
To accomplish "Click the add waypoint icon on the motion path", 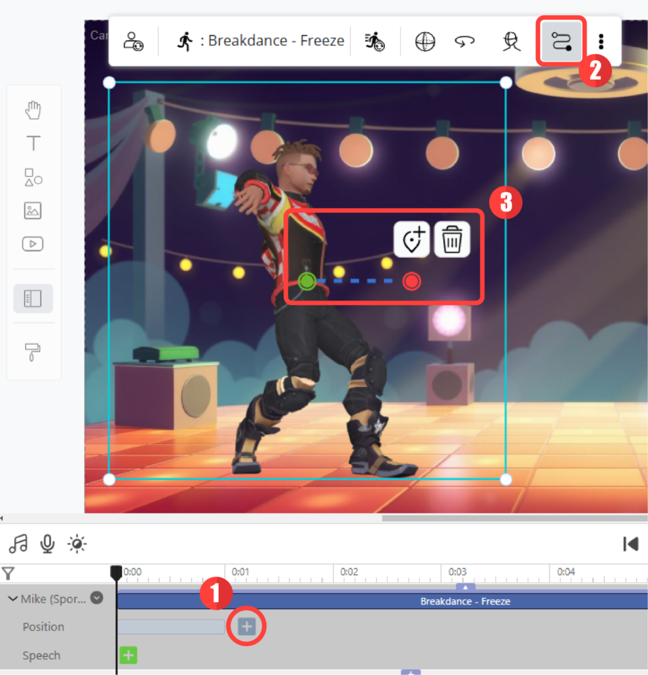I will pos(411,239).
